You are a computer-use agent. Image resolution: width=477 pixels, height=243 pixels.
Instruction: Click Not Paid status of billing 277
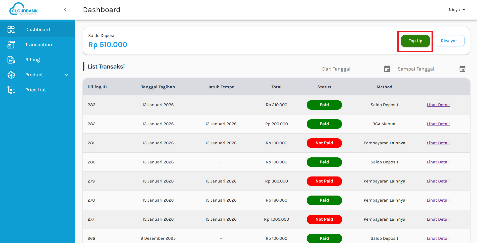pyautogui.click(x=324, y=219)
